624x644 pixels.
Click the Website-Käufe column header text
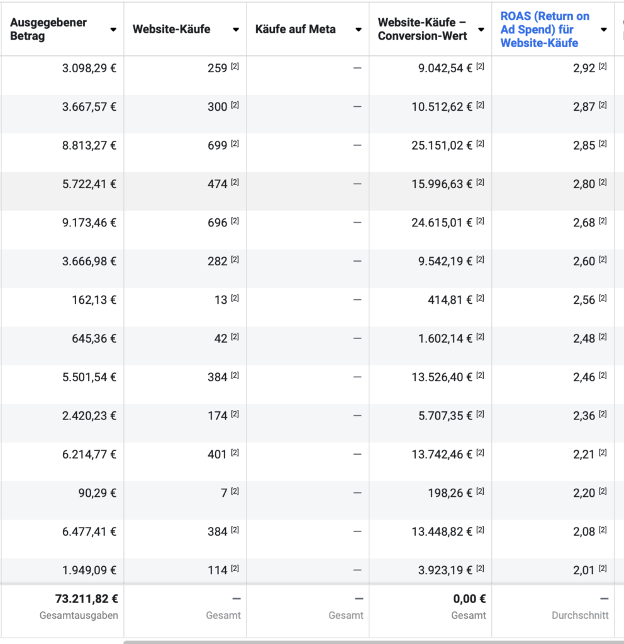coord(171,29)
